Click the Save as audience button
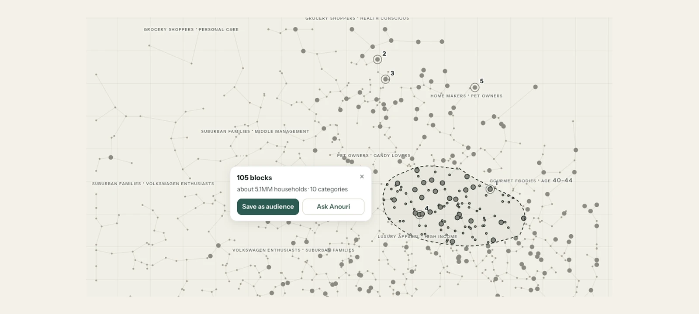This screenshot has width=699, height=314. (268, 207)
